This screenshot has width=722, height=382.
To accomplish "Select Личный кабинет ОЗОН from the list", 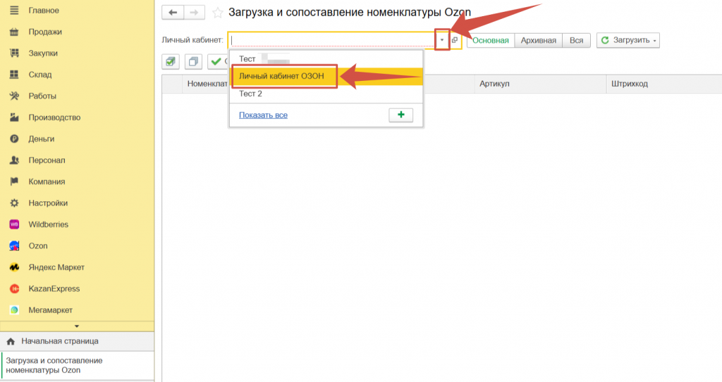I will point(282,76).
